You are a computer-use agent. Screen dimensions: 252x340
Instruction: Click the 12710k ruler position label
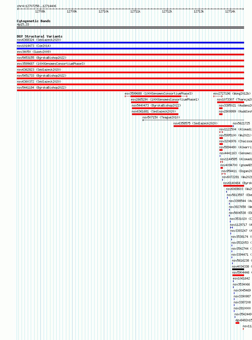[104, 11]
